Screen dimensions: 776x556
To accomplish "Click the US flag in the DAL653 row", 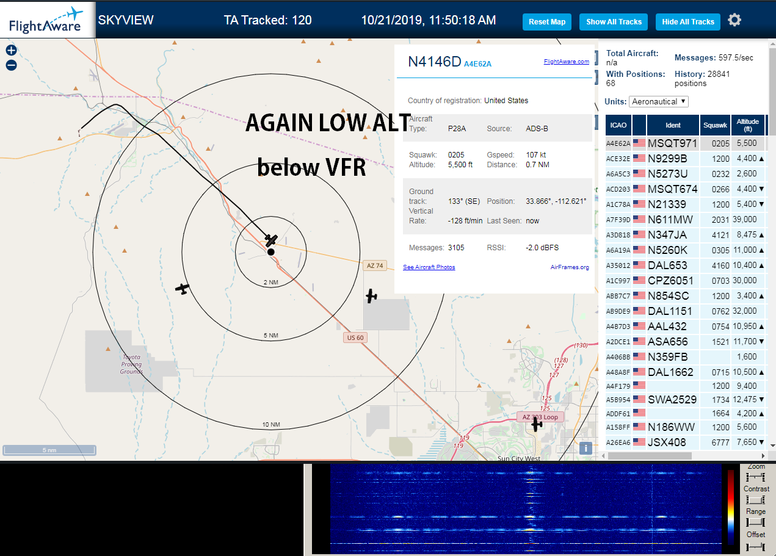I will coord(639,265).
